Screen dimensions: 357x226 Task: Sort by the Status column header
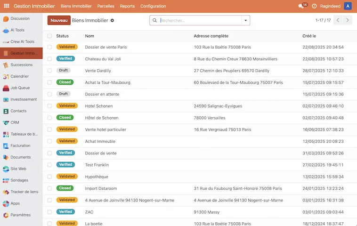(62, 36)
